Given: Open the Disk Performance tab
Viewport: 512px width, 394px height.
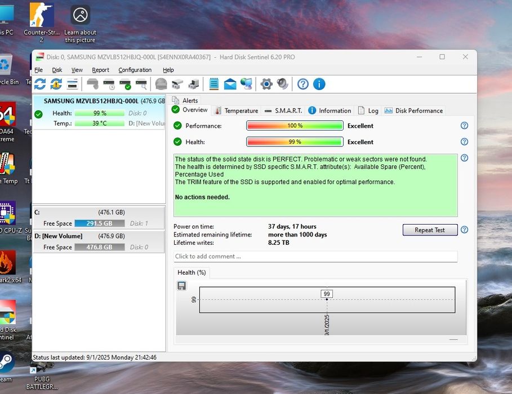Looking at the screenshot, I should click(414, 111).
